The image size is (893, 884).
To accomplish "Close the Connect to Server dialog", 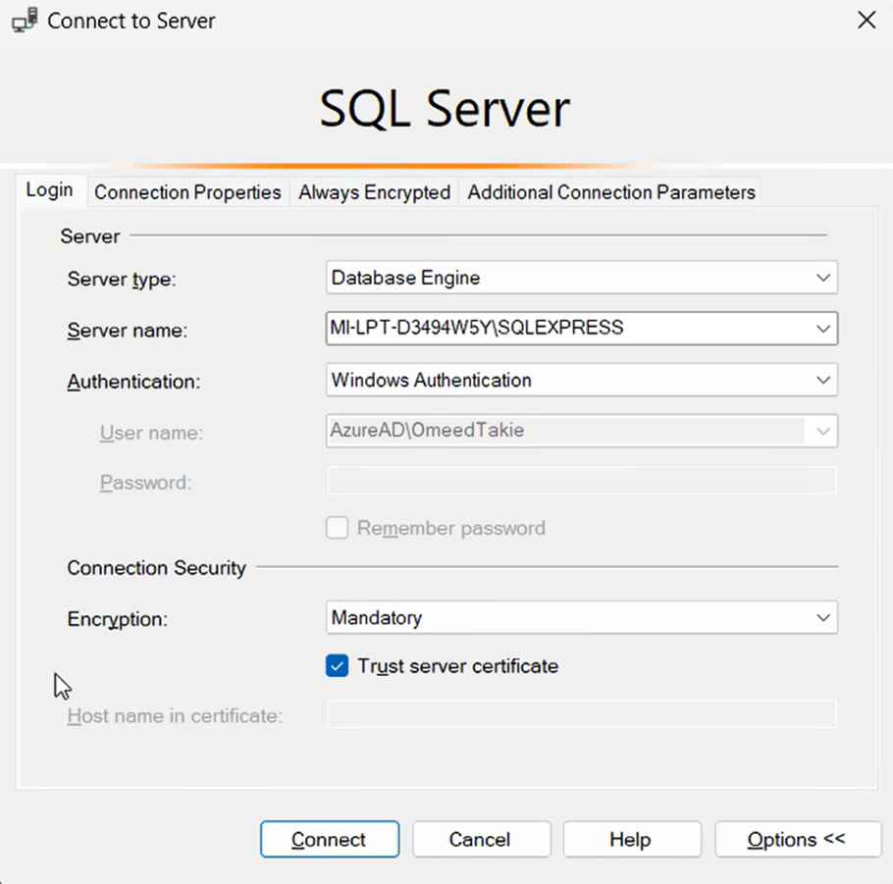I will (x=867, y=21).
